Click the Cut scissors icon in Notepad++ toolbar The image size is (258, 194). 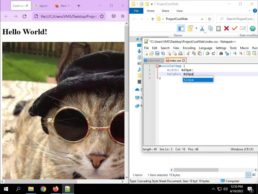(188, 53)
